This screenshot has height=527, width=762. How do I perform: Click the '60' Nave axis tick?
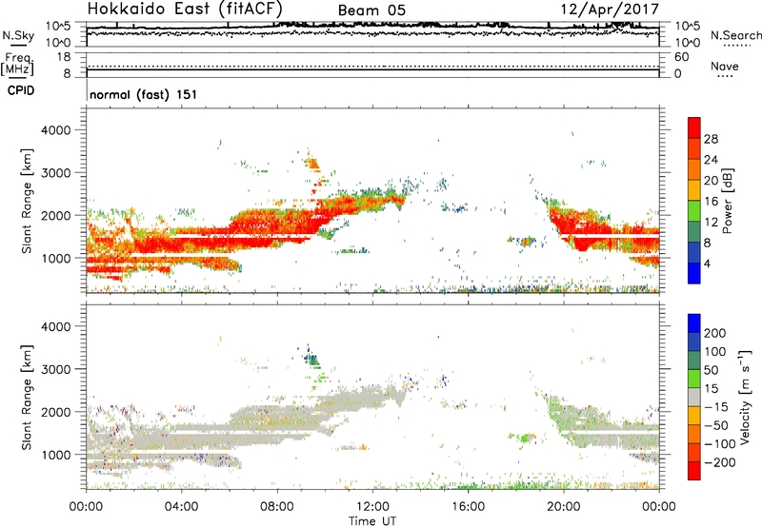pos(681,57)
